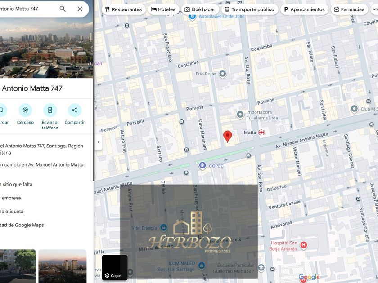Click the Google logo on map

(x=309, y=277)
